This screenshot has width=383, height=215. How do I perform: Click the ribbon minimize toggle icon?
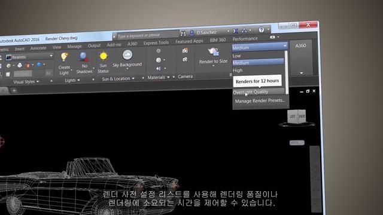273,37
